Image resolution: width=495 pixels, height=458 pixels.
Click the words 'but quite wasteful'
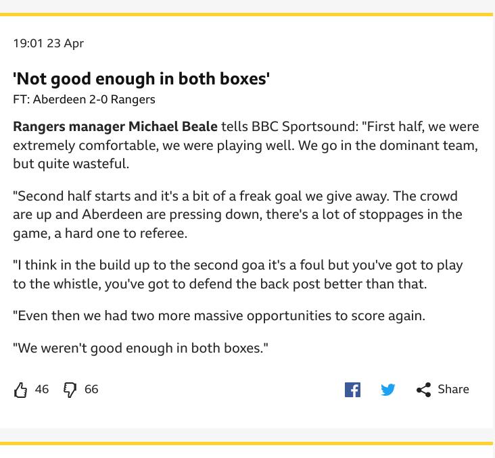click(x=71, y=164)
